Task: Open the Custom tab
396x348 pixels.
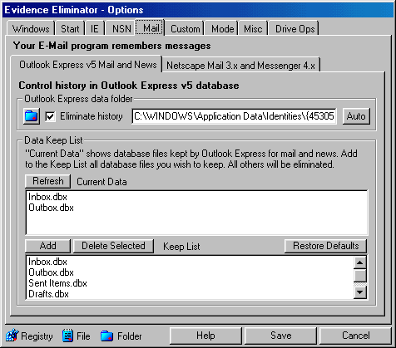Action: tap(186, 28)
